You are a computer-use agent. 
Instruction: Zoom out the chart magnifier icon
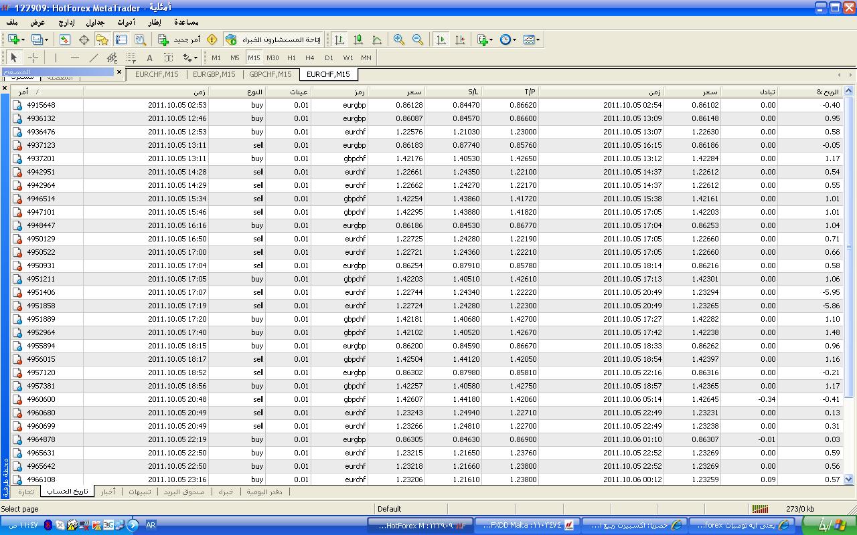418,40
